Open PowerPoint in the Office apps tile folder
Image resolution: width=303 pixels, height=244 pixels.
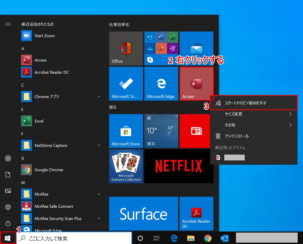coord(161,48)
